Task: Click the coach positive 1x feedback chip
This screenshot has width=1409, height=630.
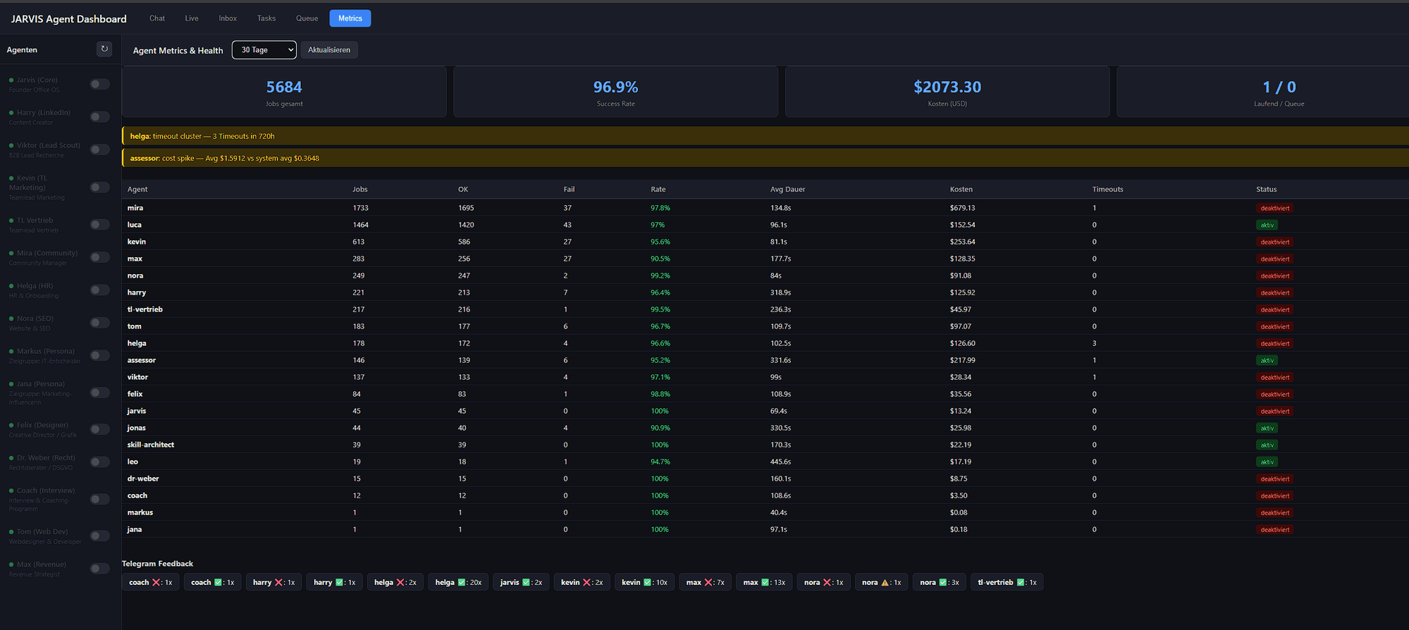Action: pyautogui.click(x=213, y=582)
